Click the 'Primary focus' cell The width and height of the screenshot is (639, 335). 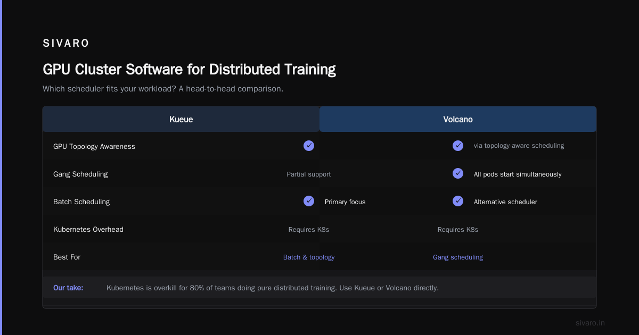click(345, 202)
